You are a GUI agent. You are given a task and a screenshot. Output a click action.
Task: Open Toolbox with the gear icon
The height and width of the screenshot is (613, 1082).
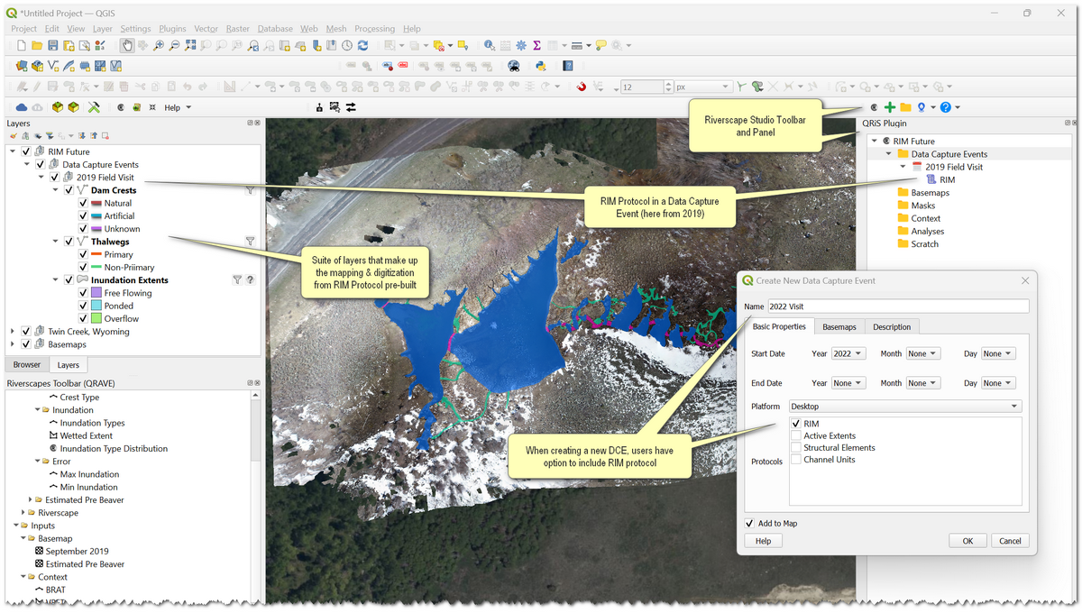(x=521, y=45)
